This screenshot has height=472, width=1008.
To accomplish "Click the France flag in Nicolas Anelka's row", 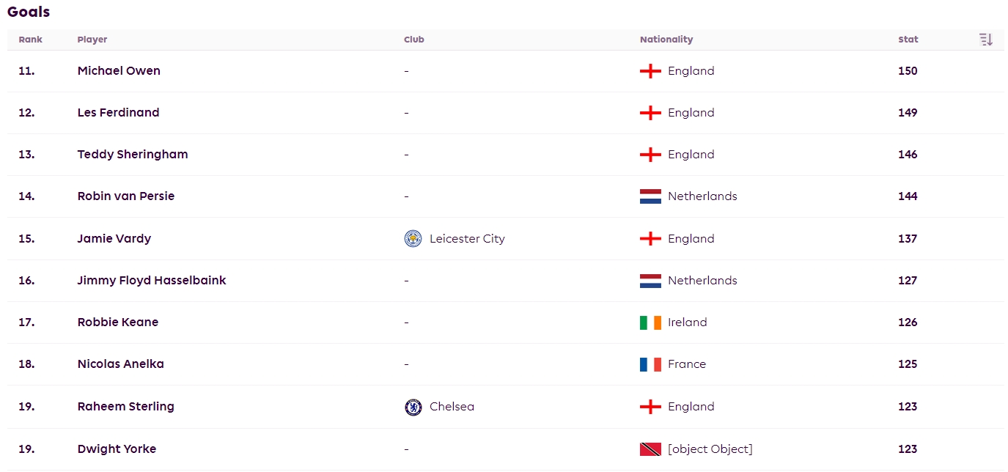I will tap(650, 364).
